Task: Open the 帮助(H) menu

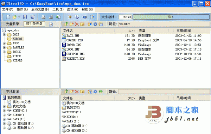Action: click(x=87, y=9)
